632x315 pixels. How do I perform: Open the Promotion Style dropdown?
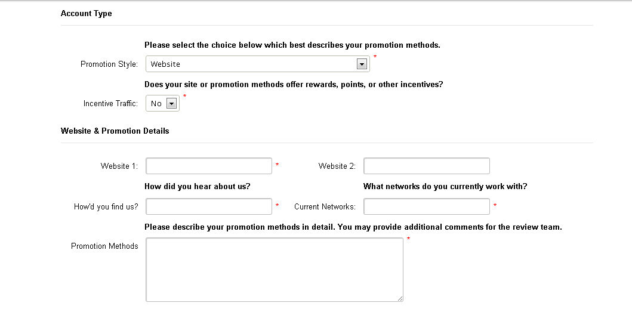[x=257, y=64]
